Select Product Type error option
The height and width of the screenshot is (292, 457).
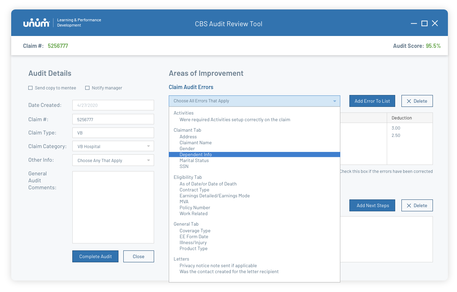tap(194, 248)
